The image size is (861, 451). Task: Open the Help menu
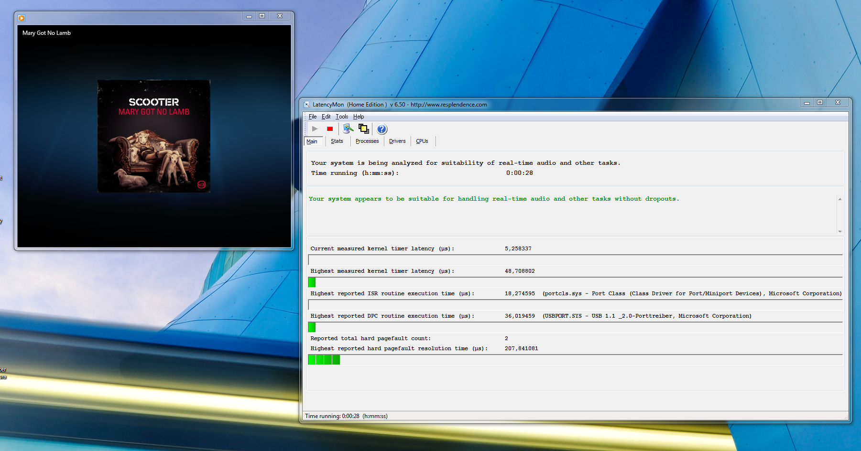359,117
